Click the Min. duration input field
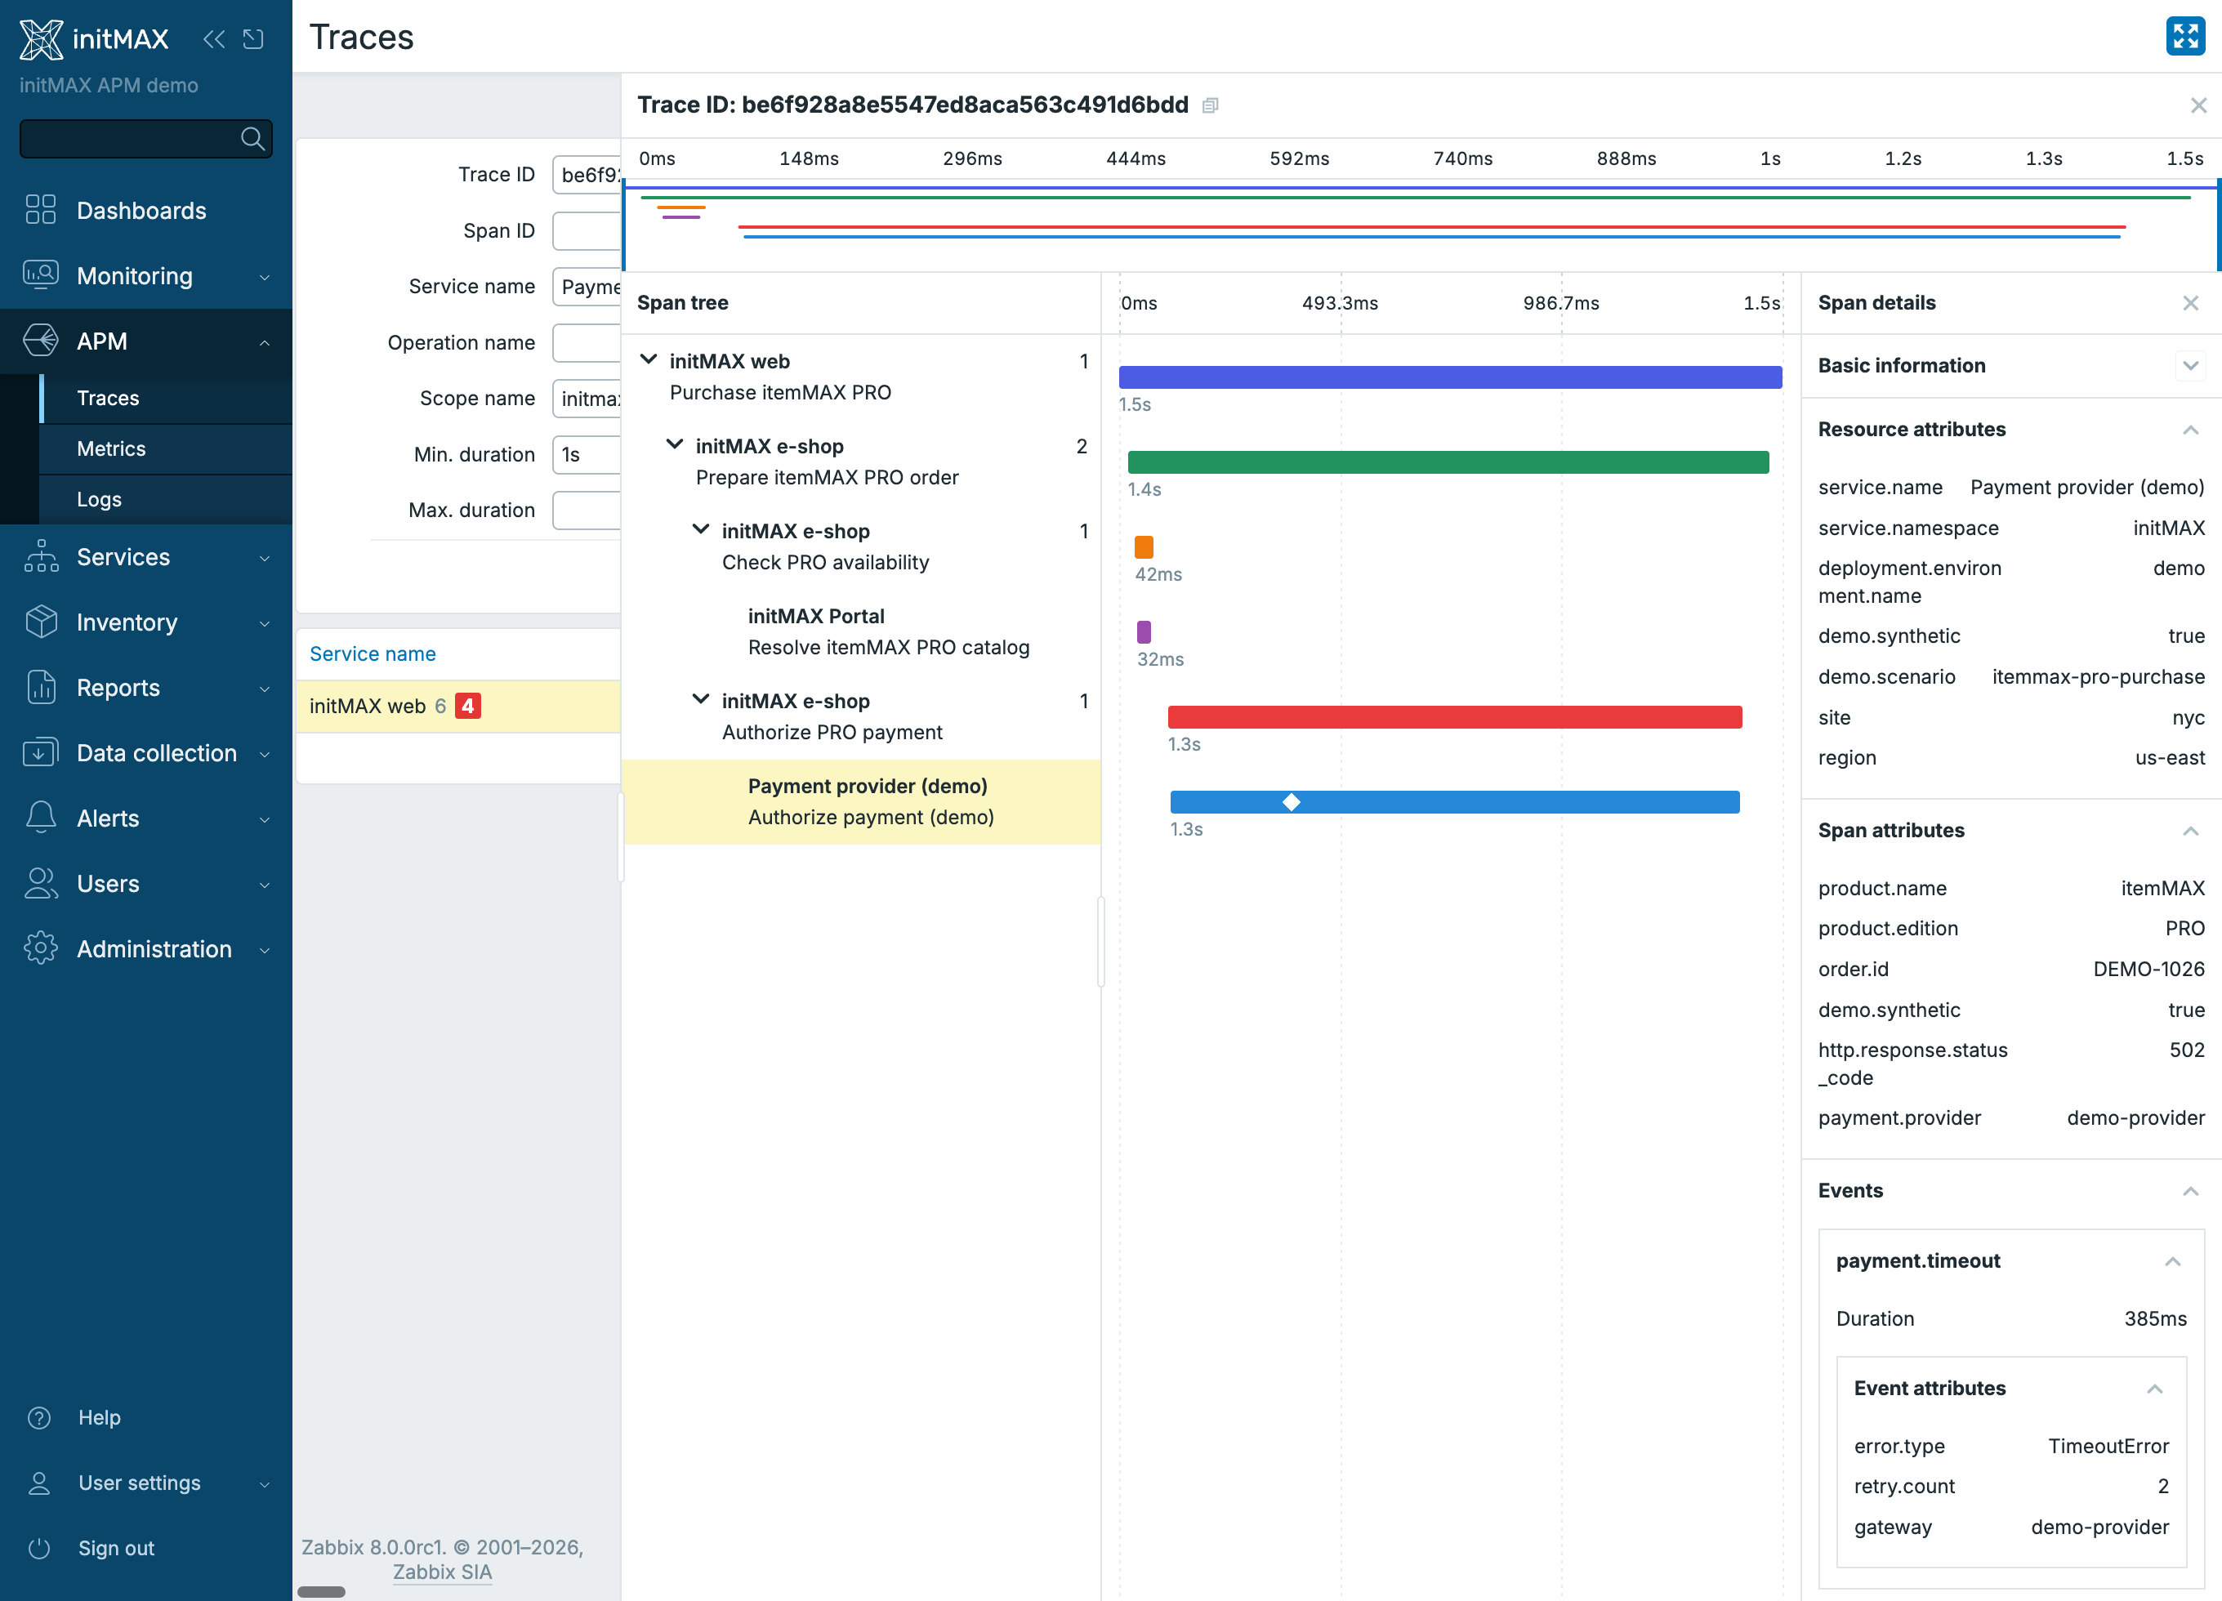The height and width of the screenshot is (1601, 2222). click(587, 455)
